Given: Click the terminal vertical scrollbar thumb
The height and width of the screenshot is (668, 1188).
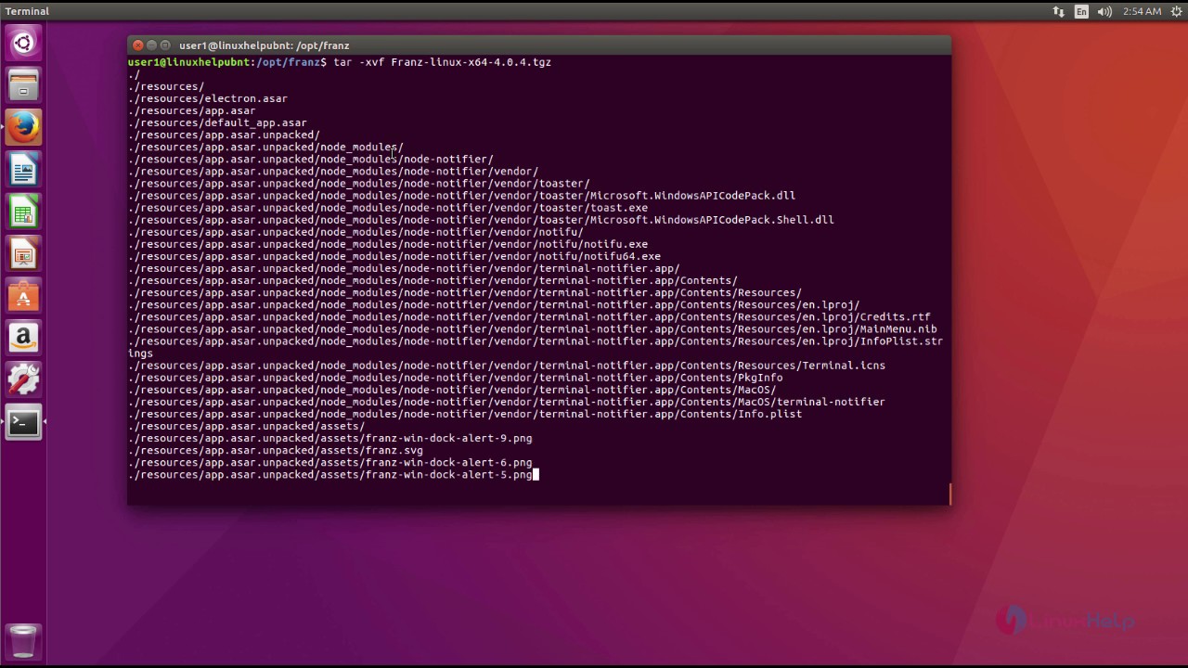Looking at the screenshot, I should [x=949, y=494].
